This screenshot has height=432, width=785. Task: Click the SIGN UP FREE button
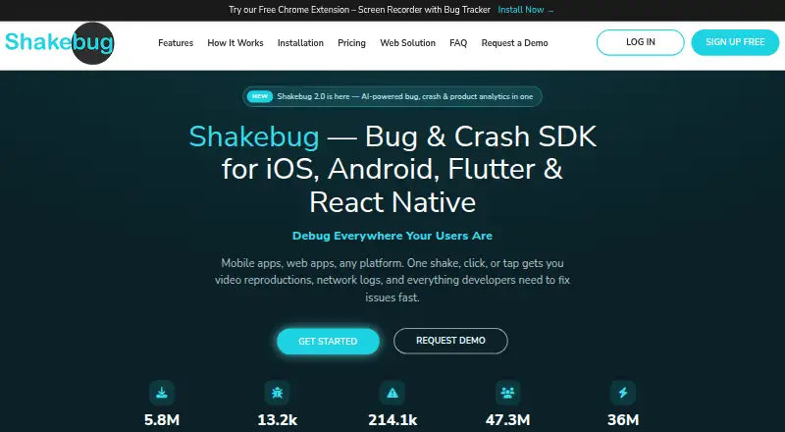735,42
